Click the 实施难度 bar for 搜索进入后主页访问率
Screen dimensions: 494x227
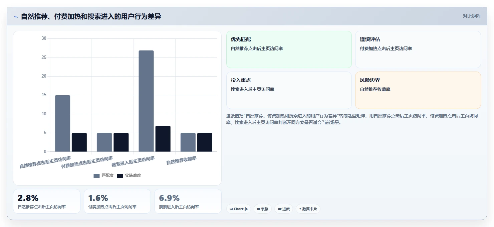tap(163, 139)
